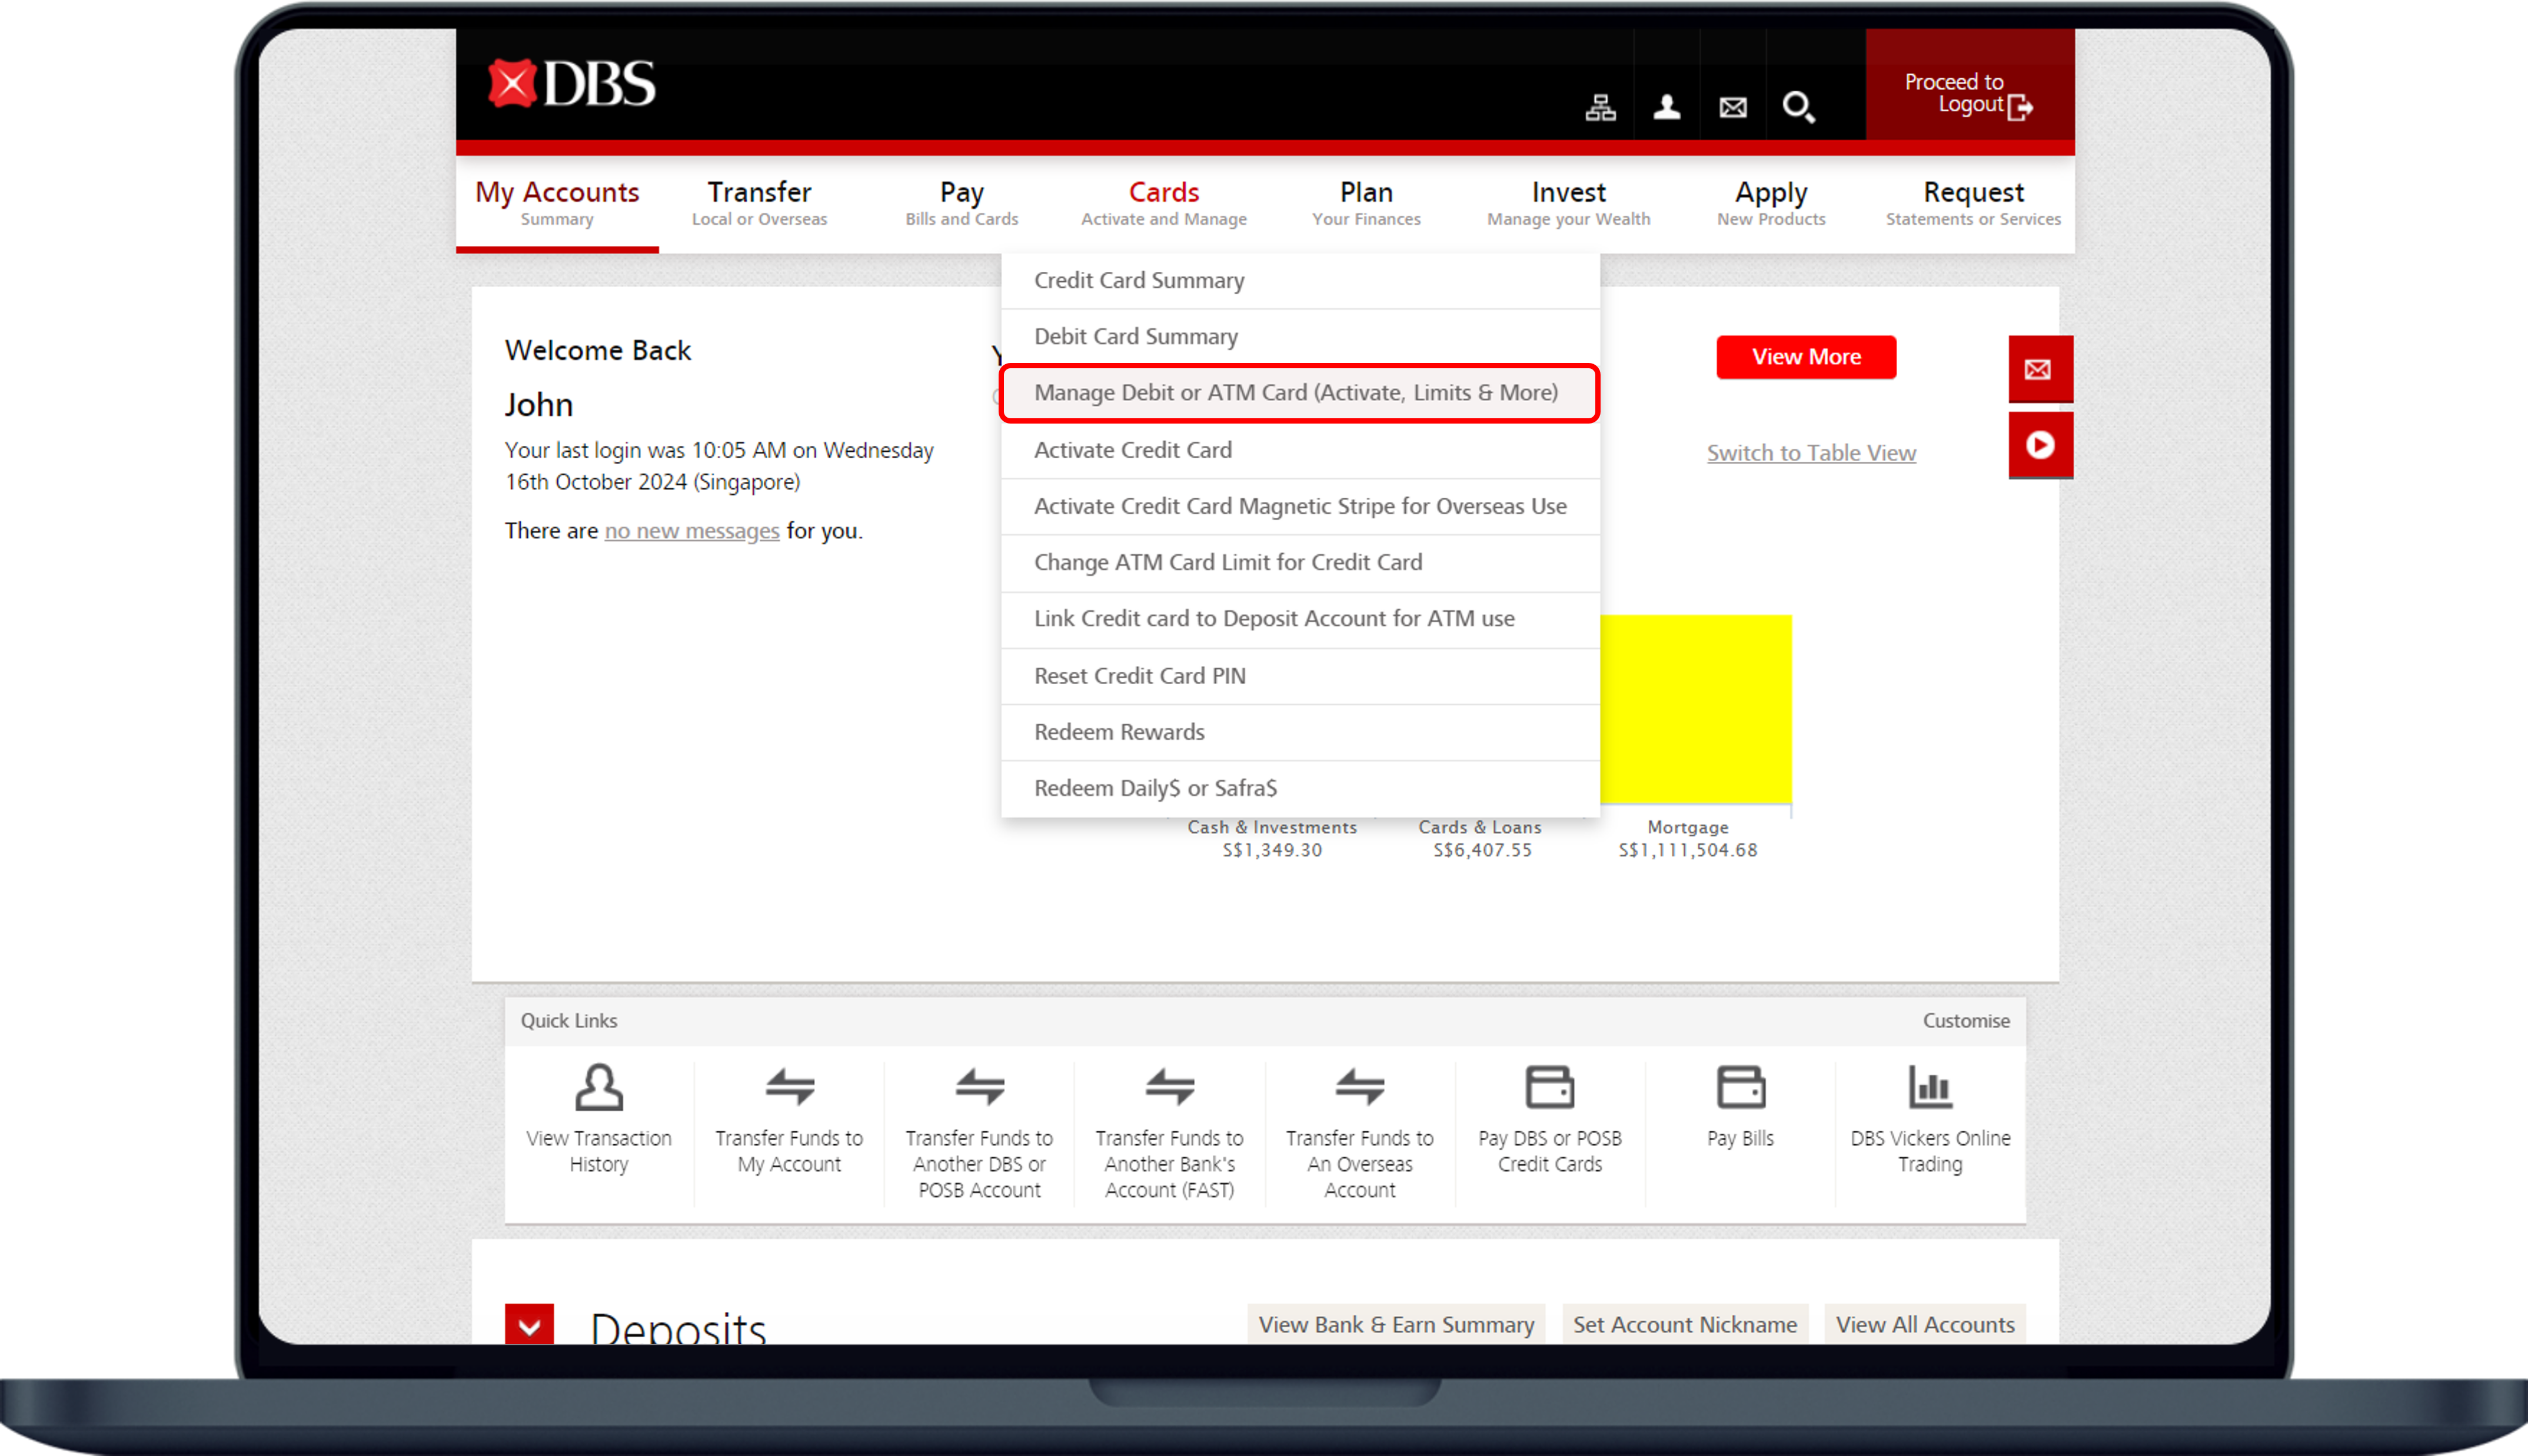Click the View More button
Screen dimensions: 2528x1456
[1805, 357]
